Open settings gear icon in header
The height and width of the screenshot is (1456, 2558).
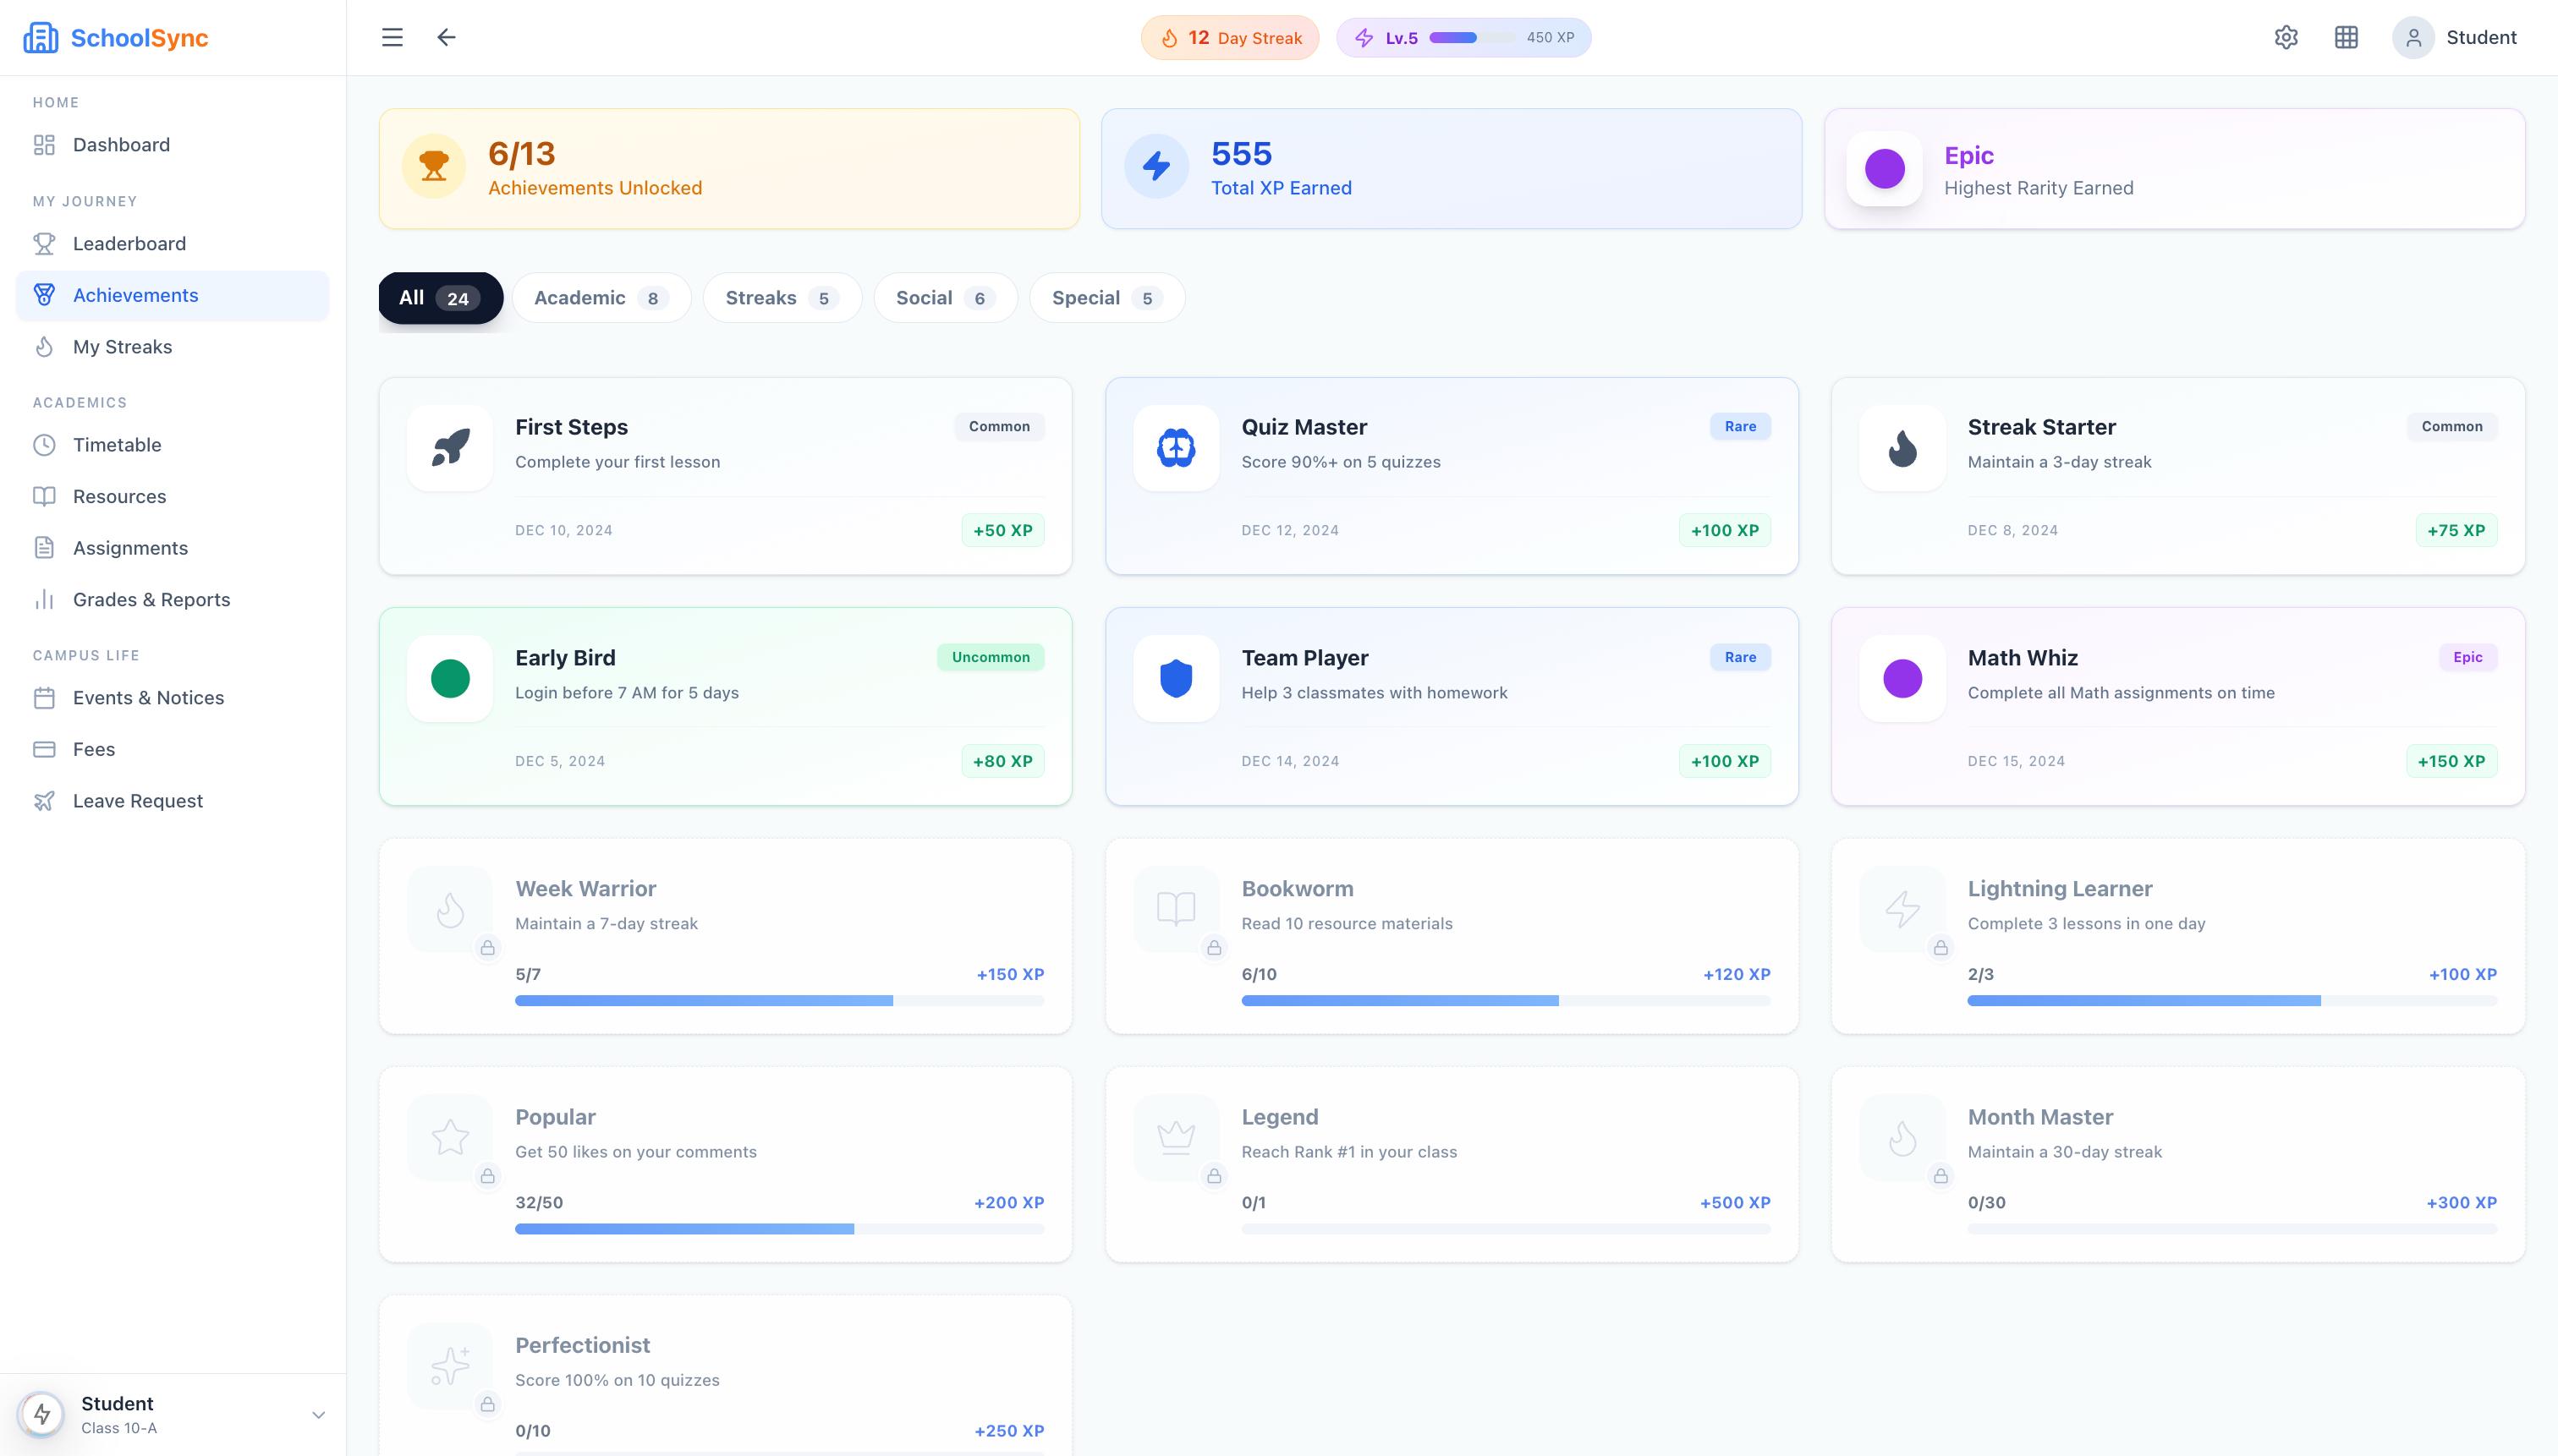click(x=2286, y=38)
